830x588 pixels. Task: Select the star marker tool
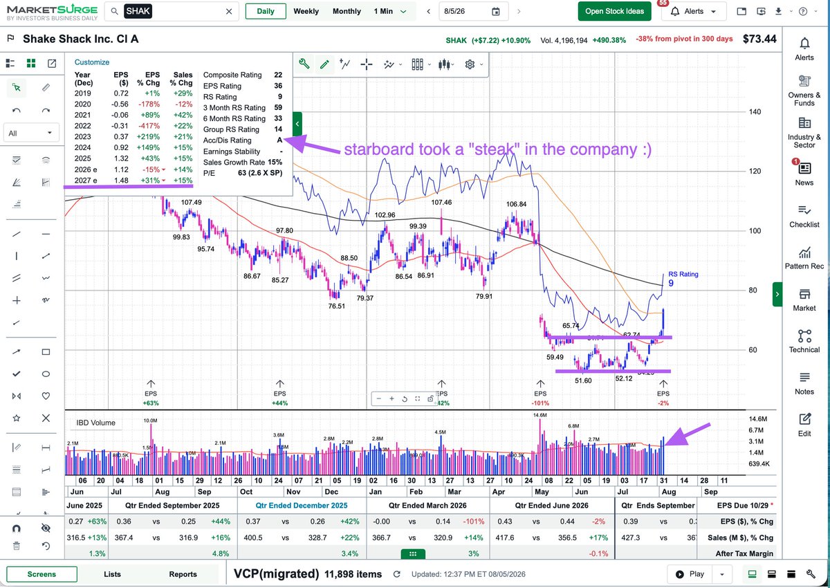click(x=17, y=418)
